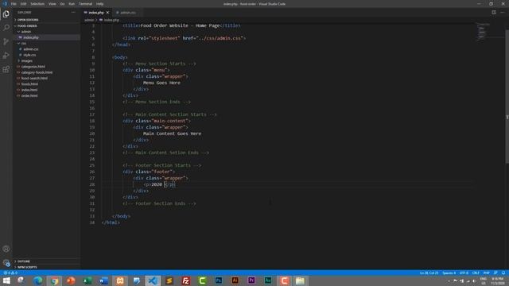The height and width of the screenshot is (286, 509).
Task: Open the Search view in activity bar
Action: pyautogui.click(x=6, y=28)
